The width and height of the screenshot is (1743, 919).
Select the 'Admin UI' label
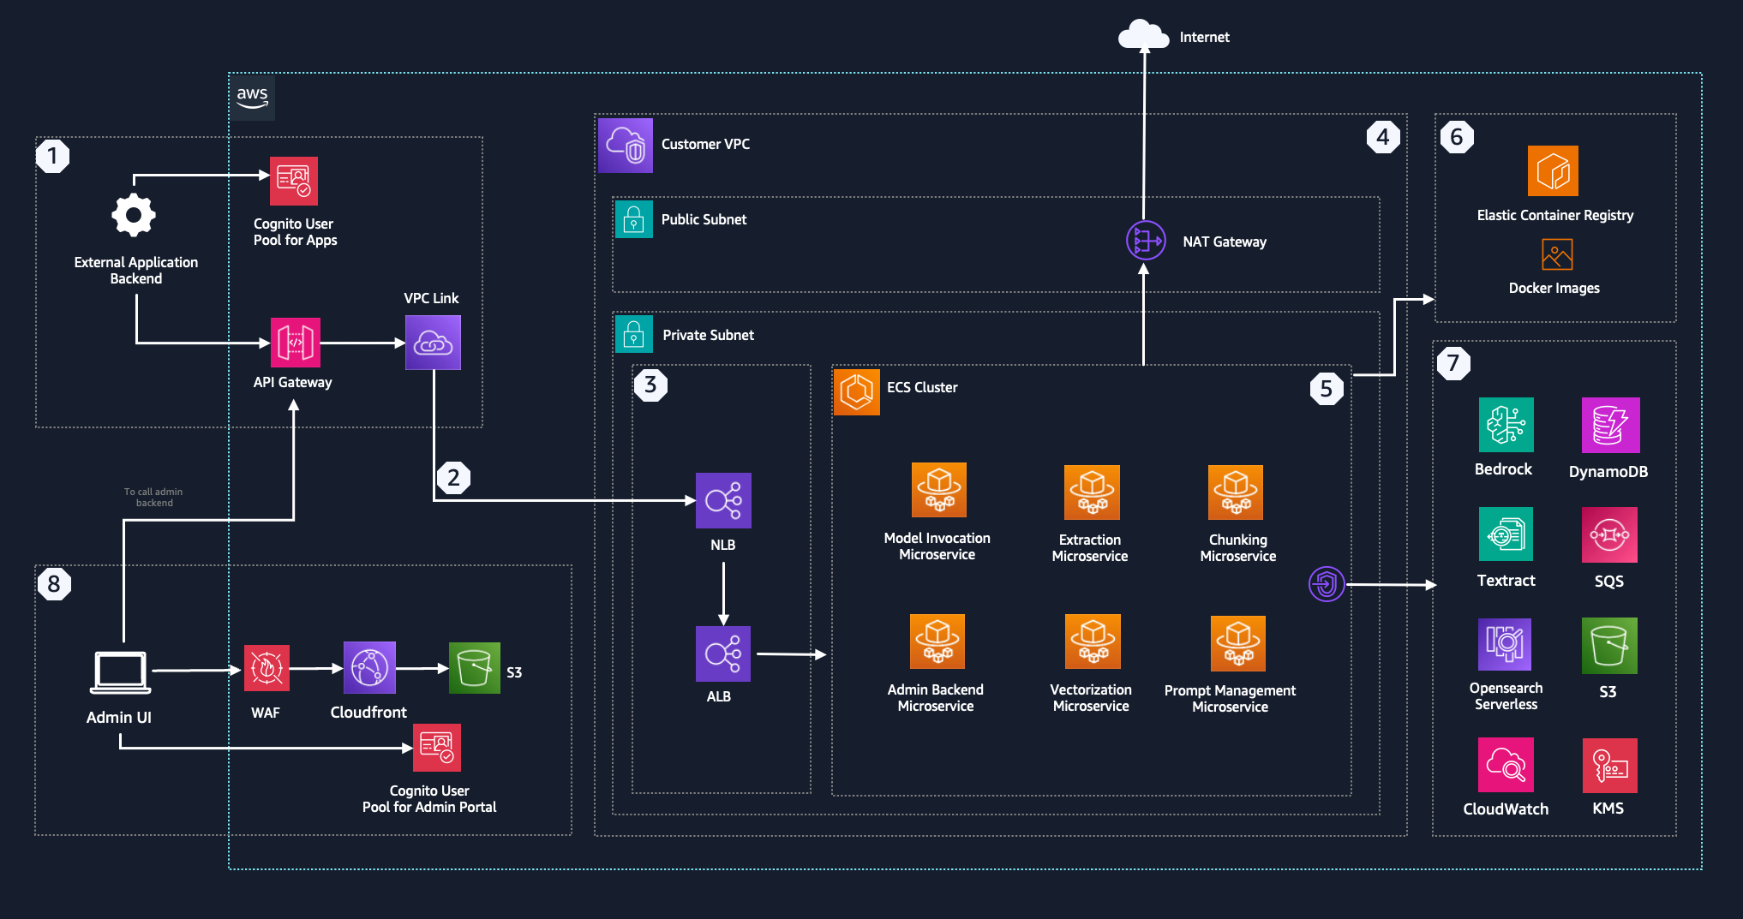(118, 717)
